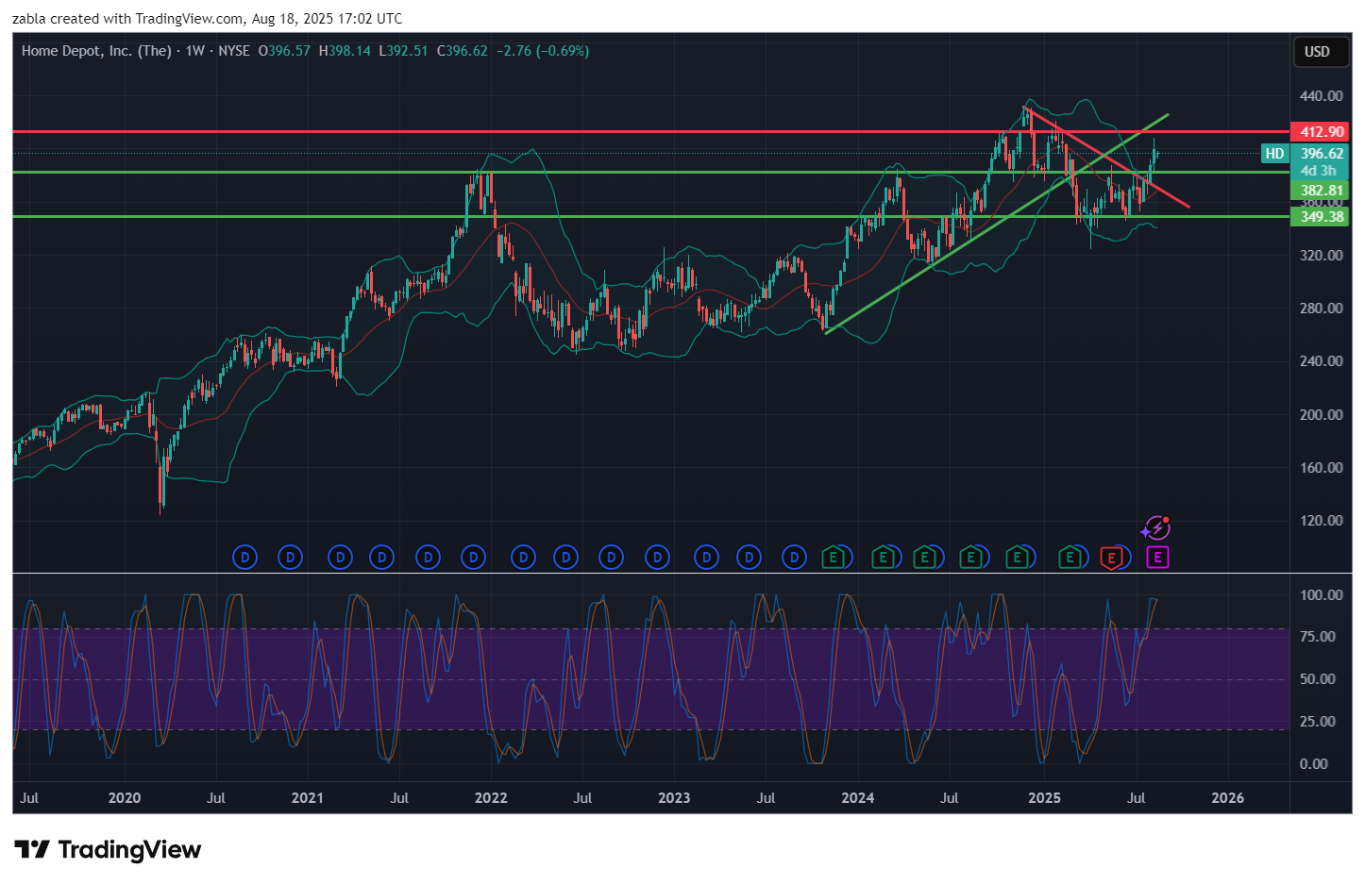This screenshot has width=1365, height=885.
Task: Click the 440.00 price axis label
Action: click(1321, 96)
